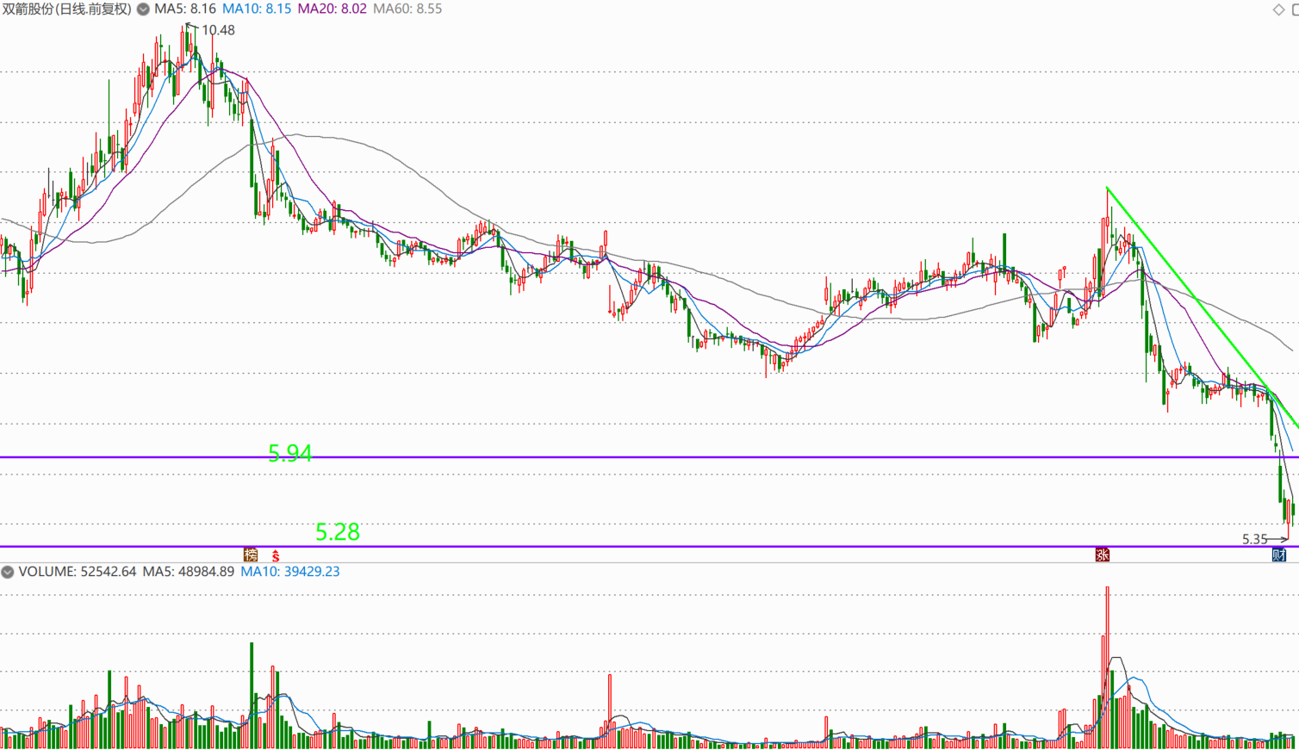Click the brown 榜 event marker icon
The width and height of the screenshot is (1299, 750).
(251, 555)
